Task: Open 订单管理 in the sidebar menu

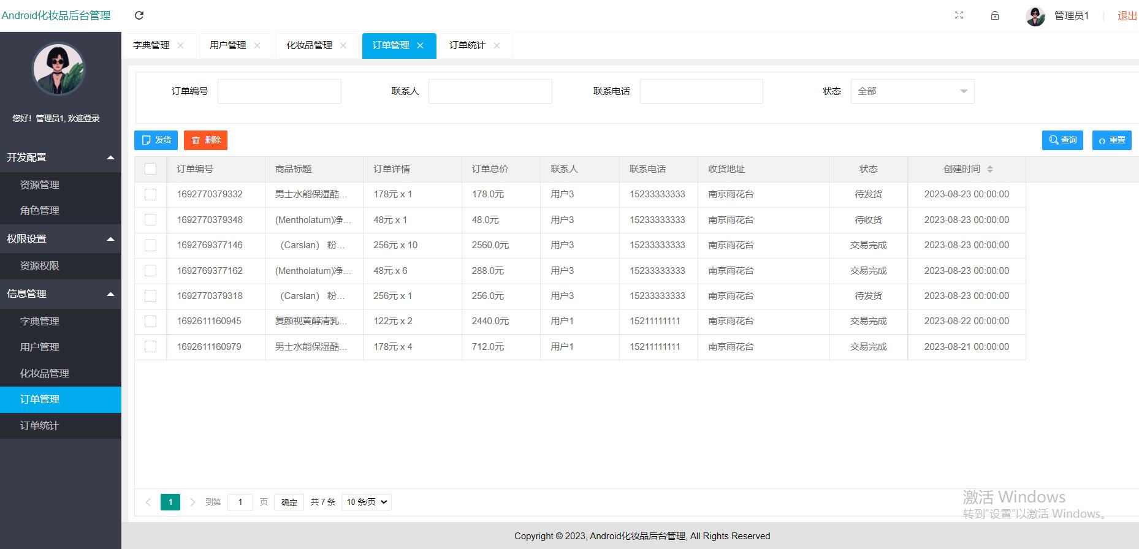Action: [x=61, y=399]
